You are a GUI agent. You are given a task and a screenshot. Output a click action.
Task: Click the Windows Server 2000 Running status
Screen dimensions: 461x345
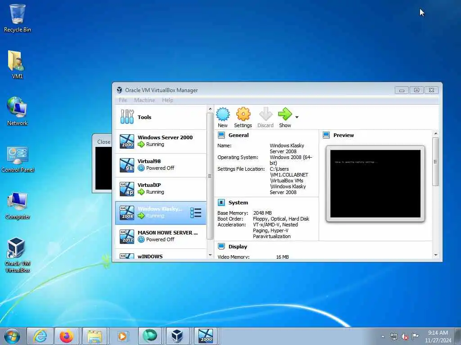click(155, 144)
